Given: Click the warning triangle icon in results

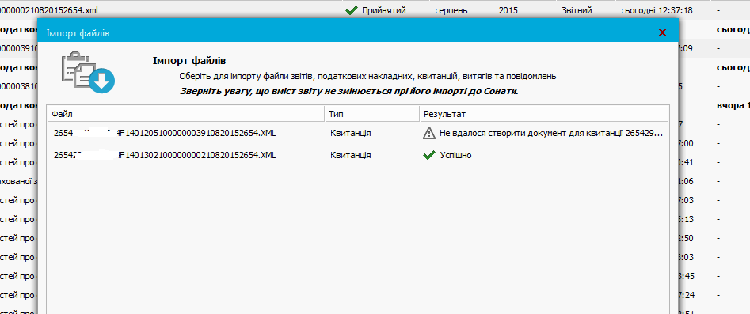Looking at the screenshot, I should pos(429,134).
